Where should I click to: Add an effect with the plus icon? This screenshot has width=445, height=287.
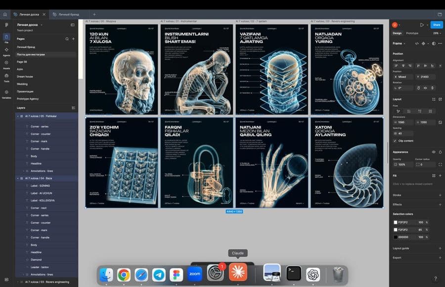tap(440, 205)
